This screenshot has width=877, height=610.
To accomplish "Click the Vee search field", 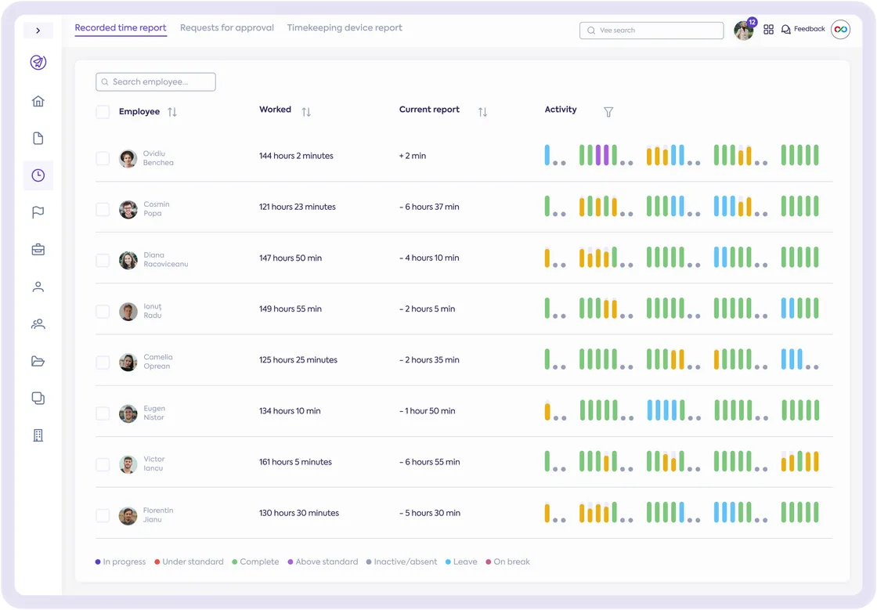I will coord(651,31).
